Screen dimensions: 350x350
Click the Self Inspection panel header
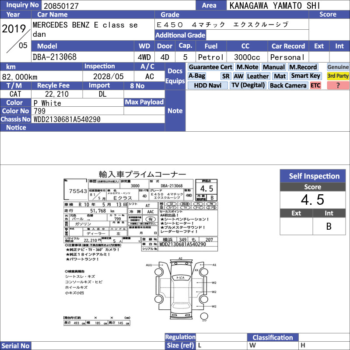tap(313, 176)
